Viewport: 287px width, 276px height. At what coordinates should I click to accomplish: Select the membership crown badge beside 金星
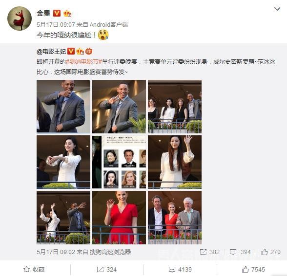(67, 13)
